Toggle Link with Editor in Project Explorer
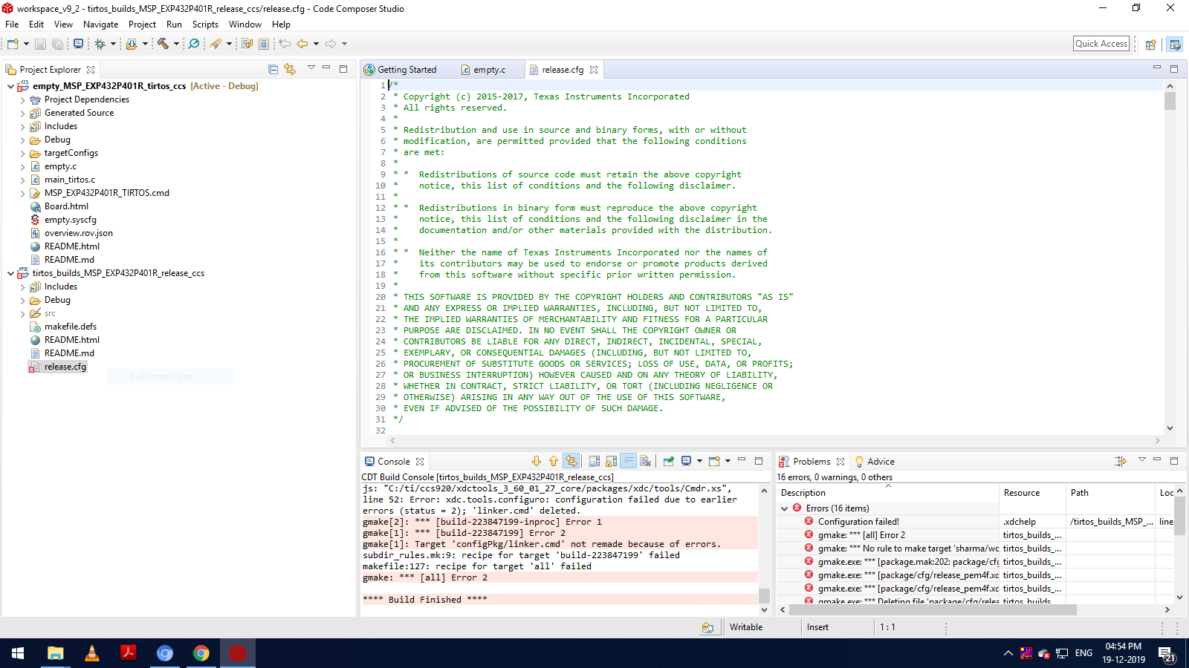 point(290,69)
